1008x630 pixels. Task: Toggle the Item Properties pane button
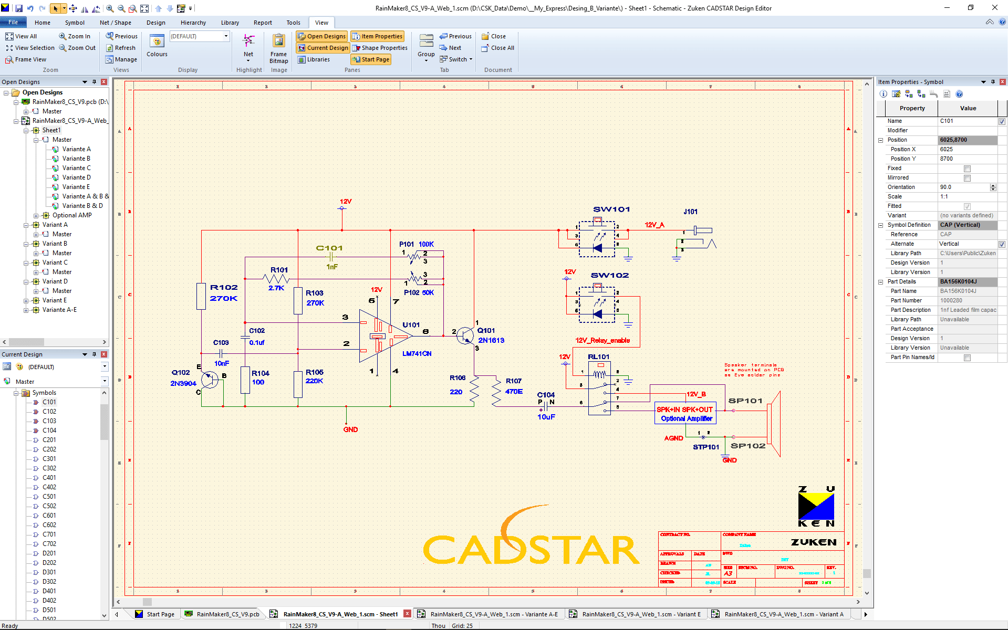[377, 36]
